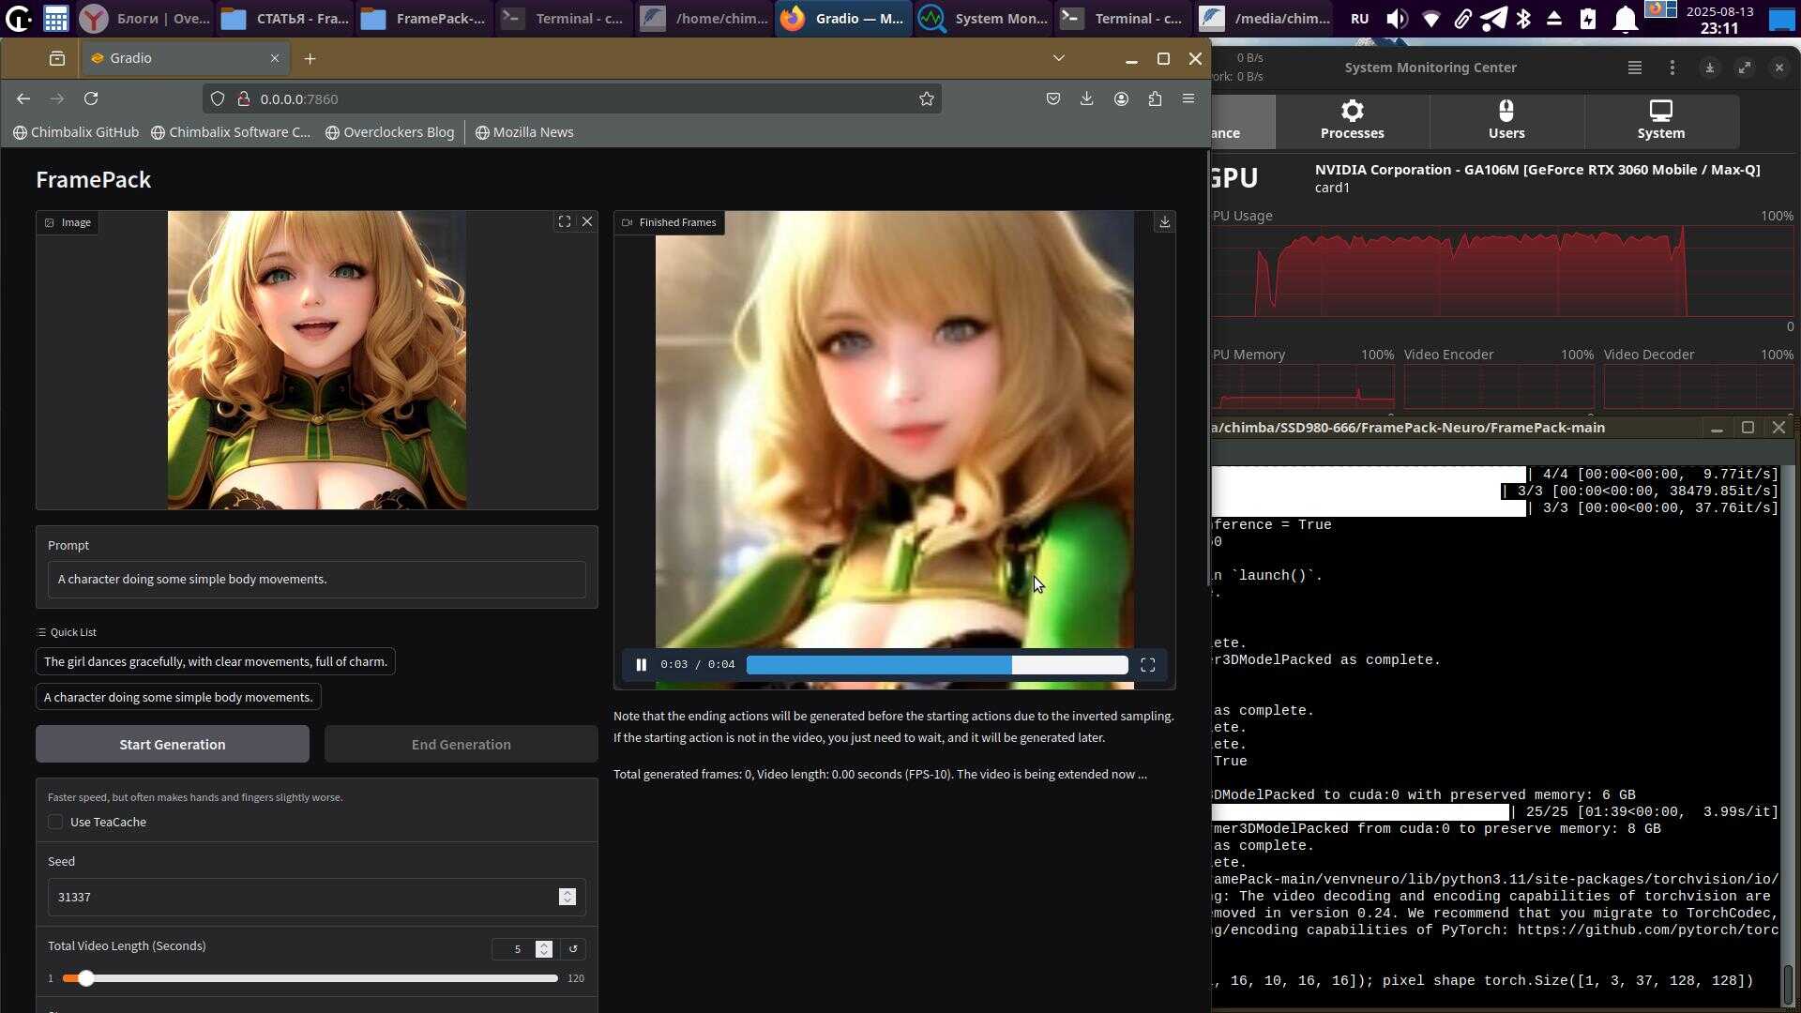Open Firefox application hamburger menu

[1188, 98]
